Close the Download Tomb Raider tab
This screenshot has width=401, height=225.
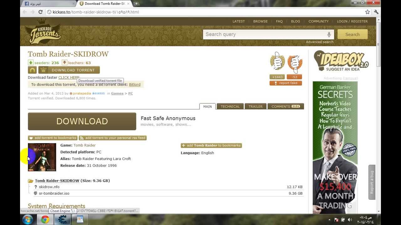(x=128, y=4)
